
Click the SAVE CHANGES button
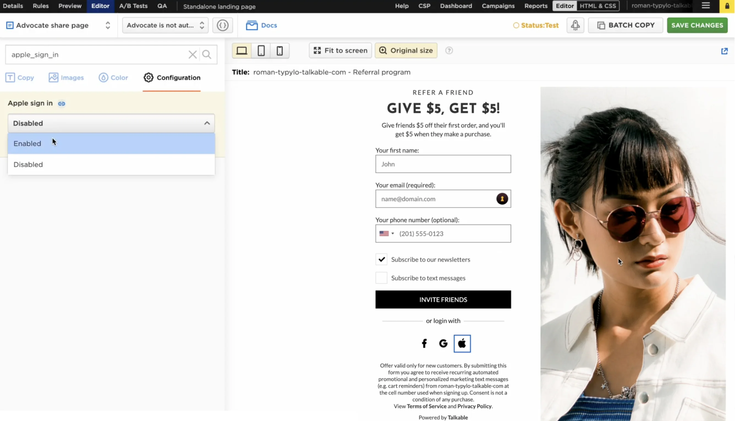click(697, 25)
